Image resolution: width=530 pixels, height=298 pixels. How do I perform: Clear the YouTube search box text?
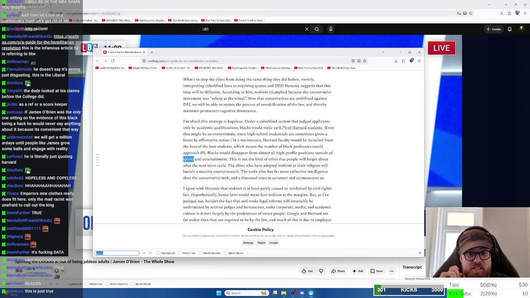pos(306,29)
